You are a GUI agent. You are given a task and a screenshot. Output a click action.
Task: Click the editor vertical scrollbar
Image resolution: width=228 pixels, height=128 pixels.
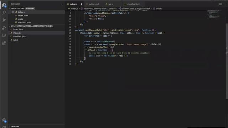[x=227, y=61]
